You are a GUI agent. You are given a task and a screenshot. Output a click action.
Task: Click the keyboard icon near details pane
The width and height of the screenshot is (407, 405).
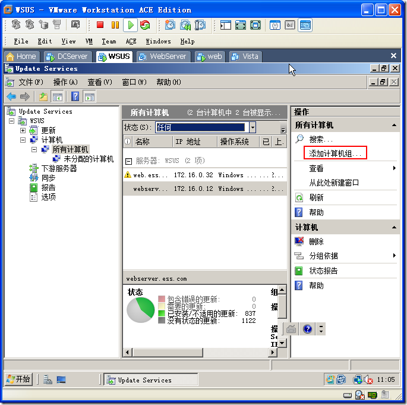(x=291, y=329)
